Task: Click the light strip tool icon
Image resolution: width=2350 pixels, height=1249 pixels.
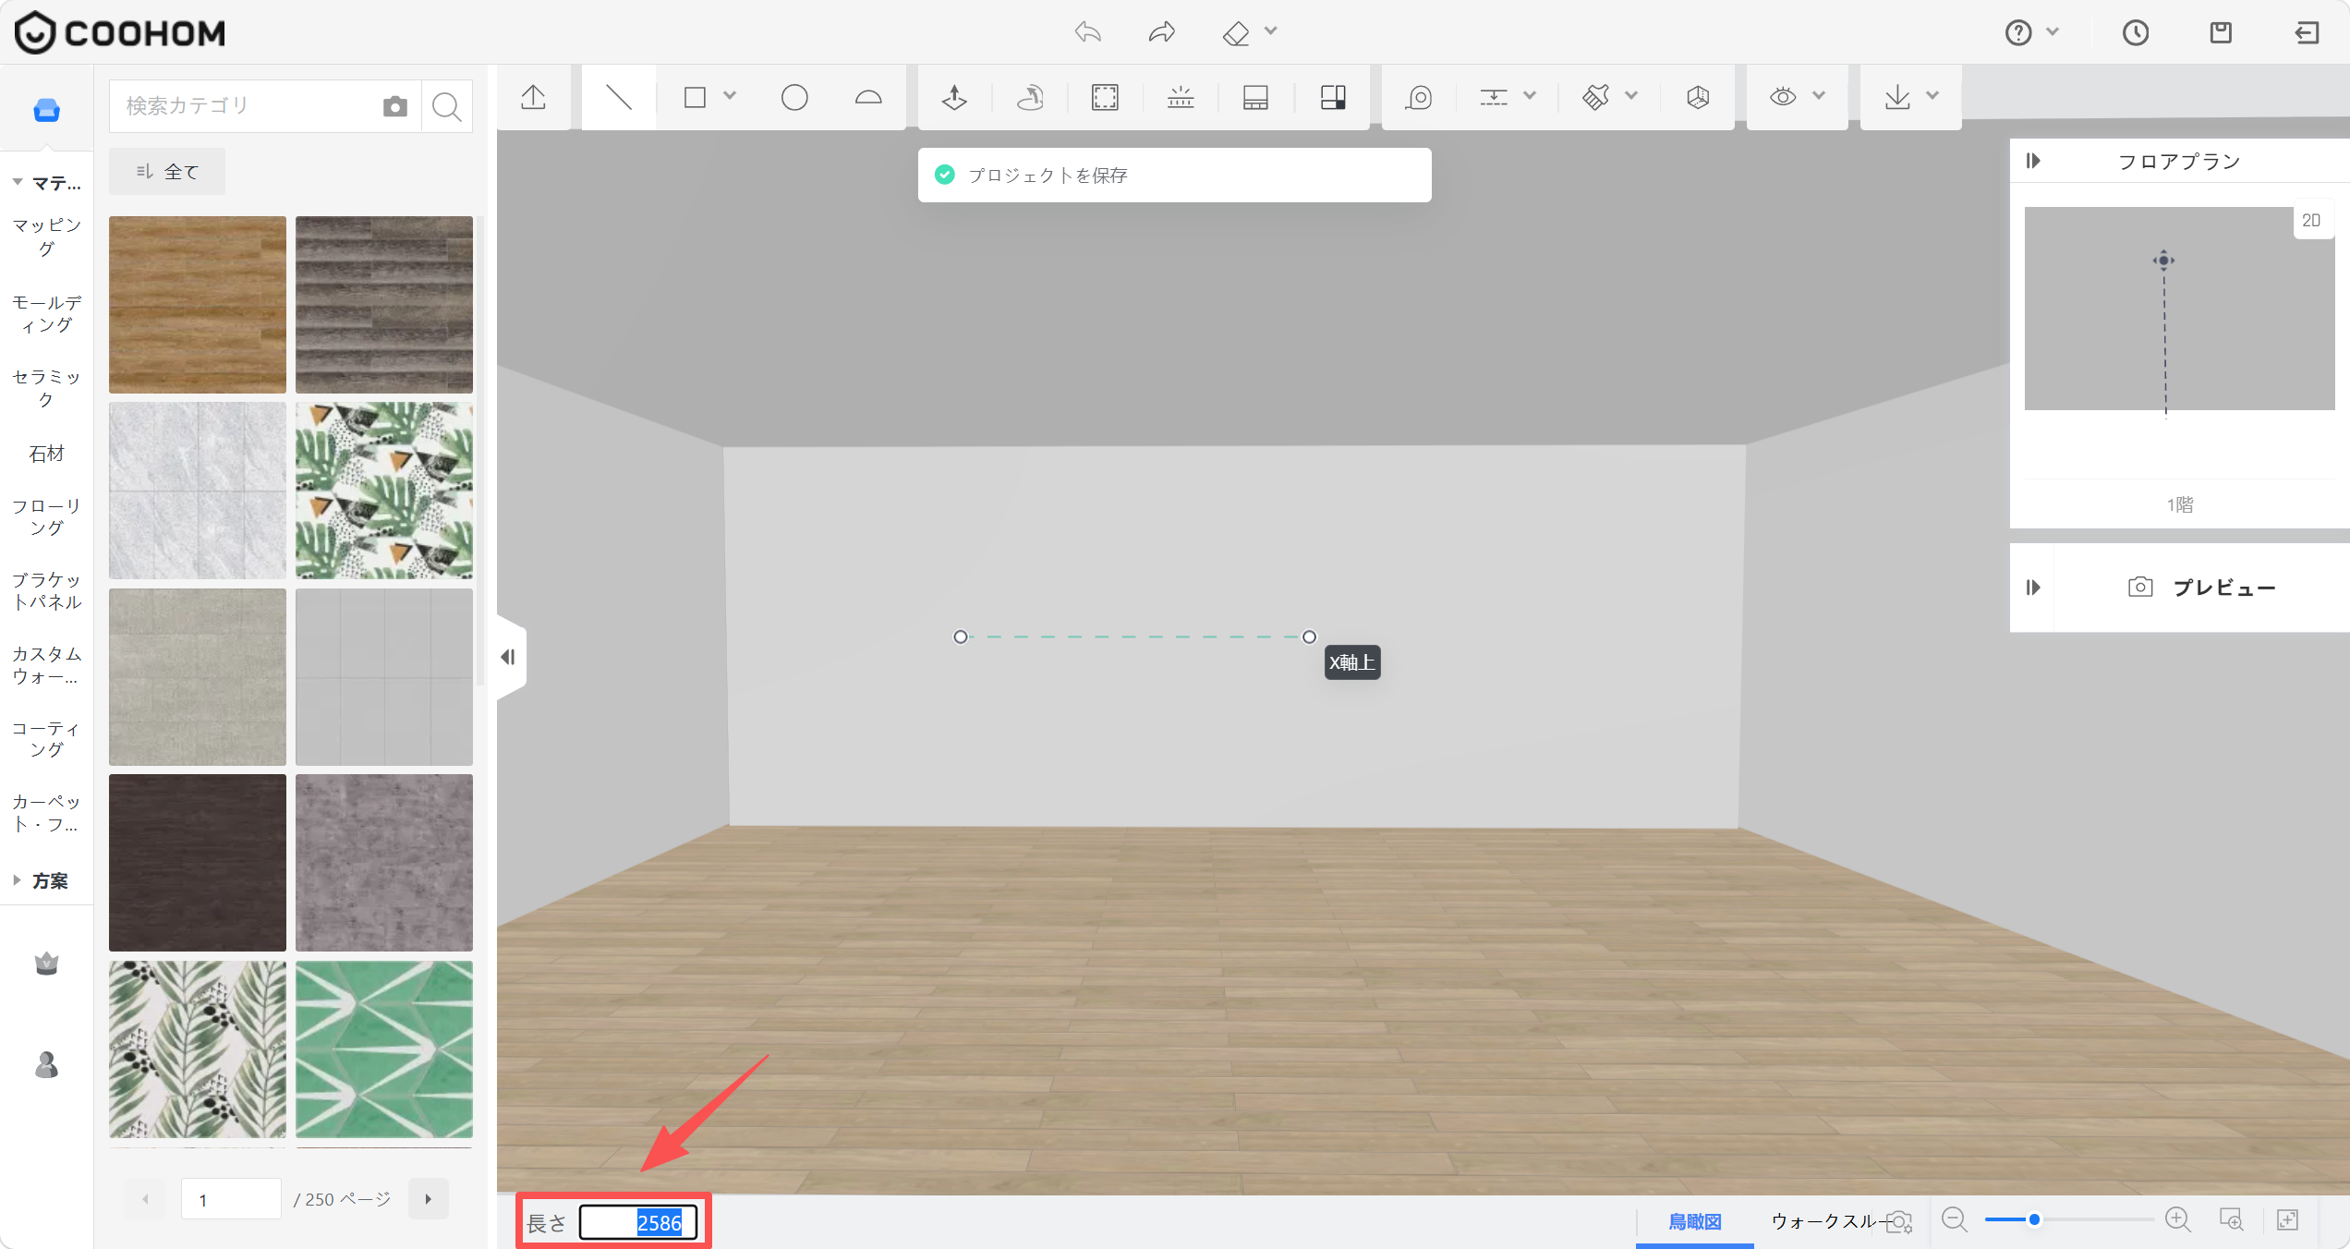Action: tap(1181, 97)
